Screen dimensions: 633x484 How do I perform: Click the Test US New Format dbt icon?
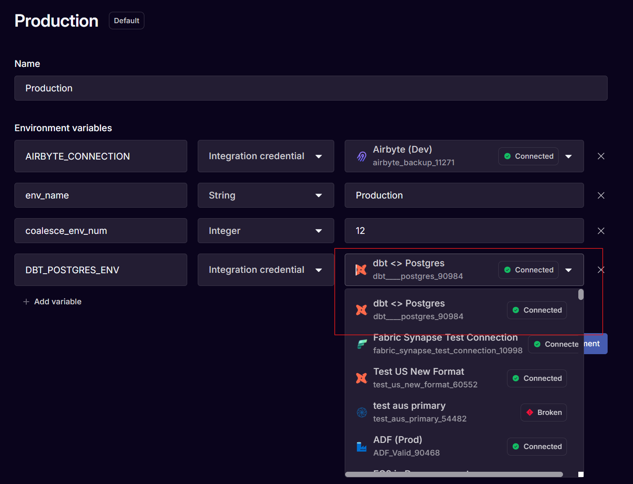click(x=362, y=378)
